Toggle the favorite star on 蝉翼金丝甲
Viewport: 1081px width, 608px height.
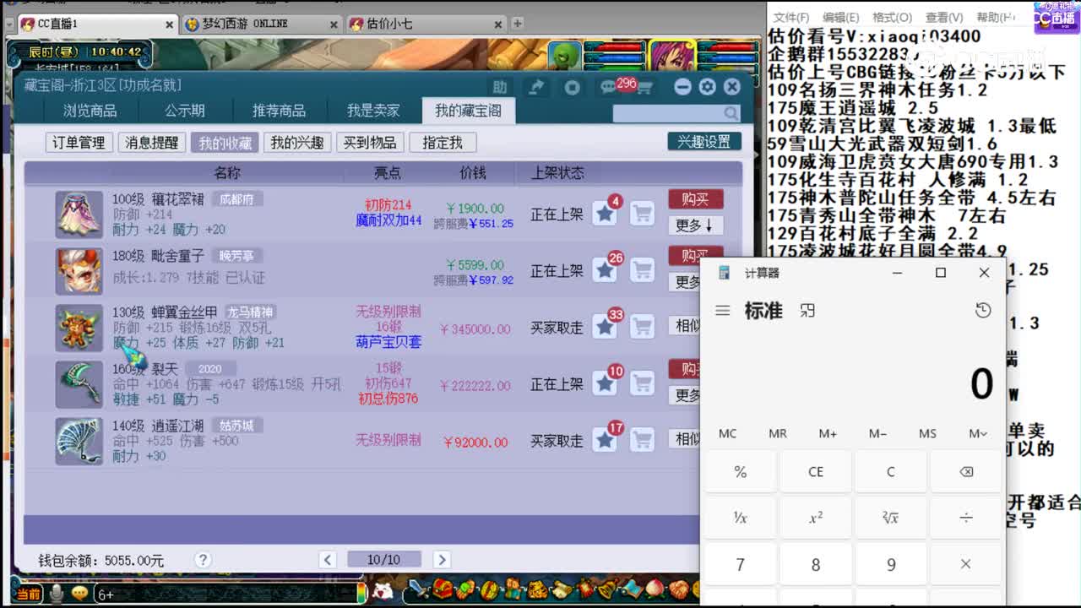[606, 327]
